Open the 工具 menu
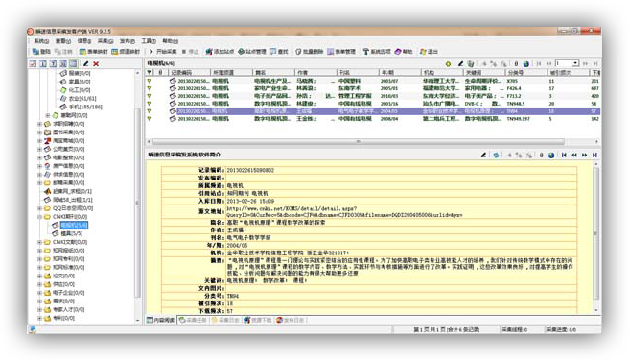Viewport: 629px width, 361px height. coord(149,41)
